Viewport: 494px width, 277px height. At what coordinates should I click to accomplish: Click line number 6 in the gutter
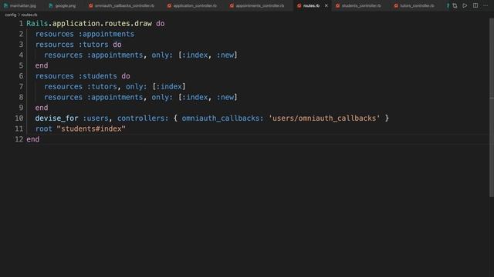21,76
